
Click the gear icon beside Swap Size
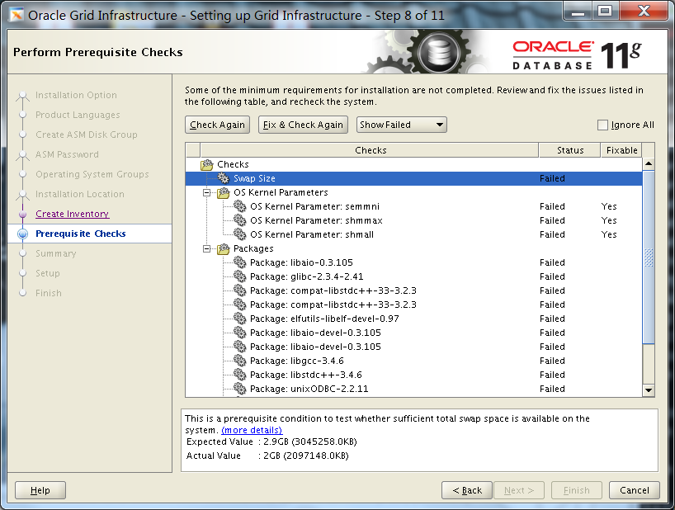224,178
